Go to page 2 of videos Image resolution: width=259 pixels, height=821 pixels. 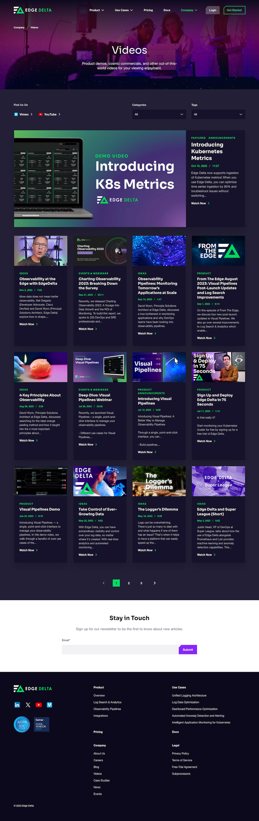129,583
